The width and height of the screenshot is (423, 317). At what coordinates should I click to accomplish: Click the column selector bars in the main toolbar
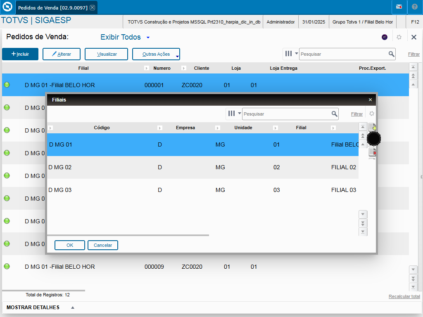pos(288,54)
